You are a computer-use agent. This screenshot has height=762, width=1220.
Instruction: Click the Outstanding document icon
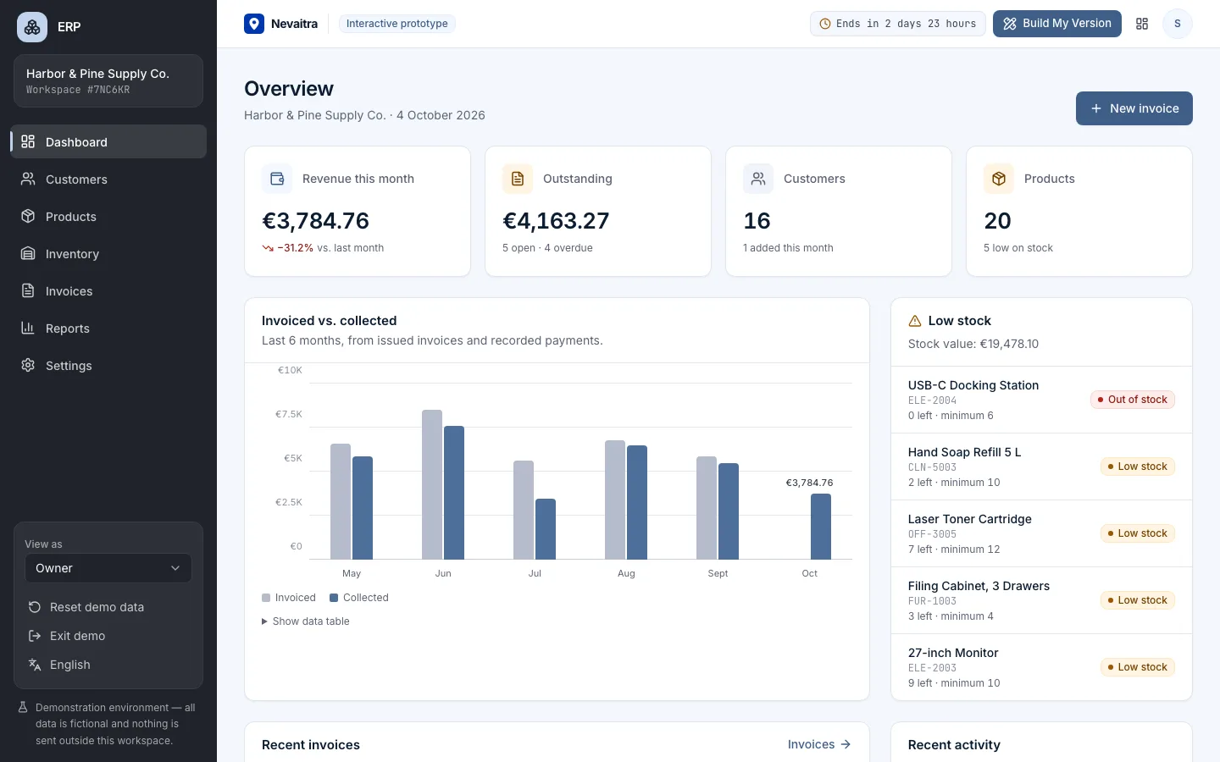[518, 179]
